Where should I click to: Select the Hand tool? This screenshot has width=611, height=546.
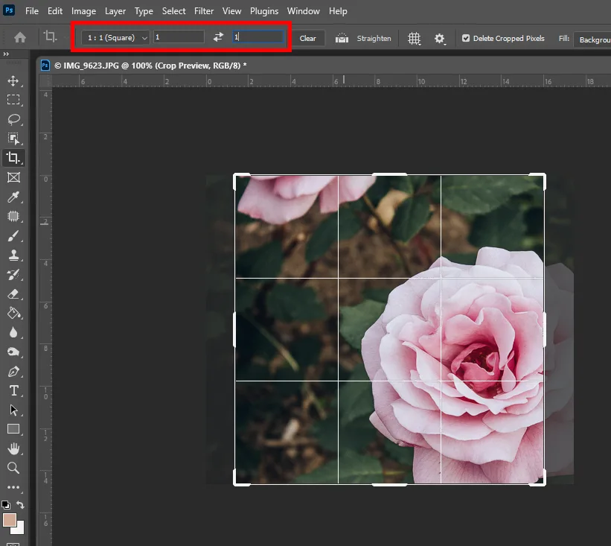13,448
